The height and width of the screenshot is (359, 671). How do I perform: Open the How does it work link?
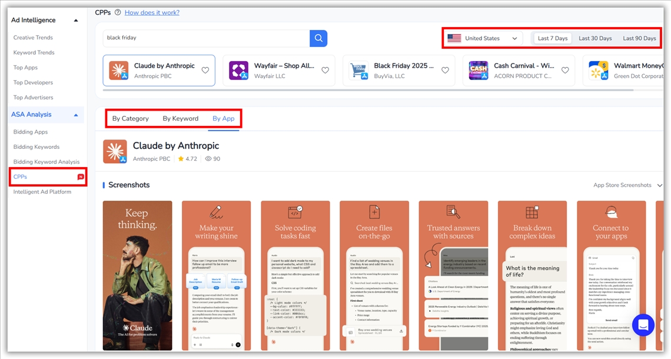tap(152, 12)
